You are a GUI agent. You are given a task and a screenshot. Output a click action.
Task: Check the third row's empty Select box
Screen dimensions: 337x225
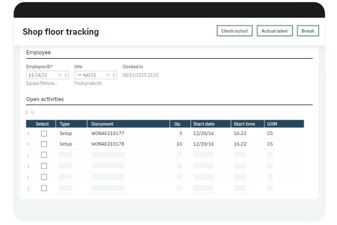click(44, 155)
